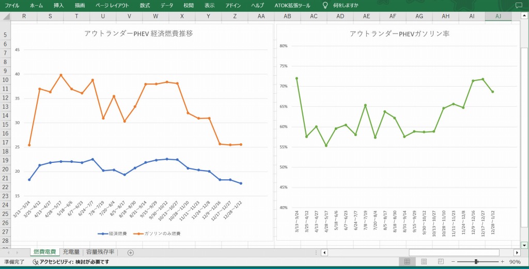
Task: Open the 表示 ribbon tab
Action: [210, 5]
